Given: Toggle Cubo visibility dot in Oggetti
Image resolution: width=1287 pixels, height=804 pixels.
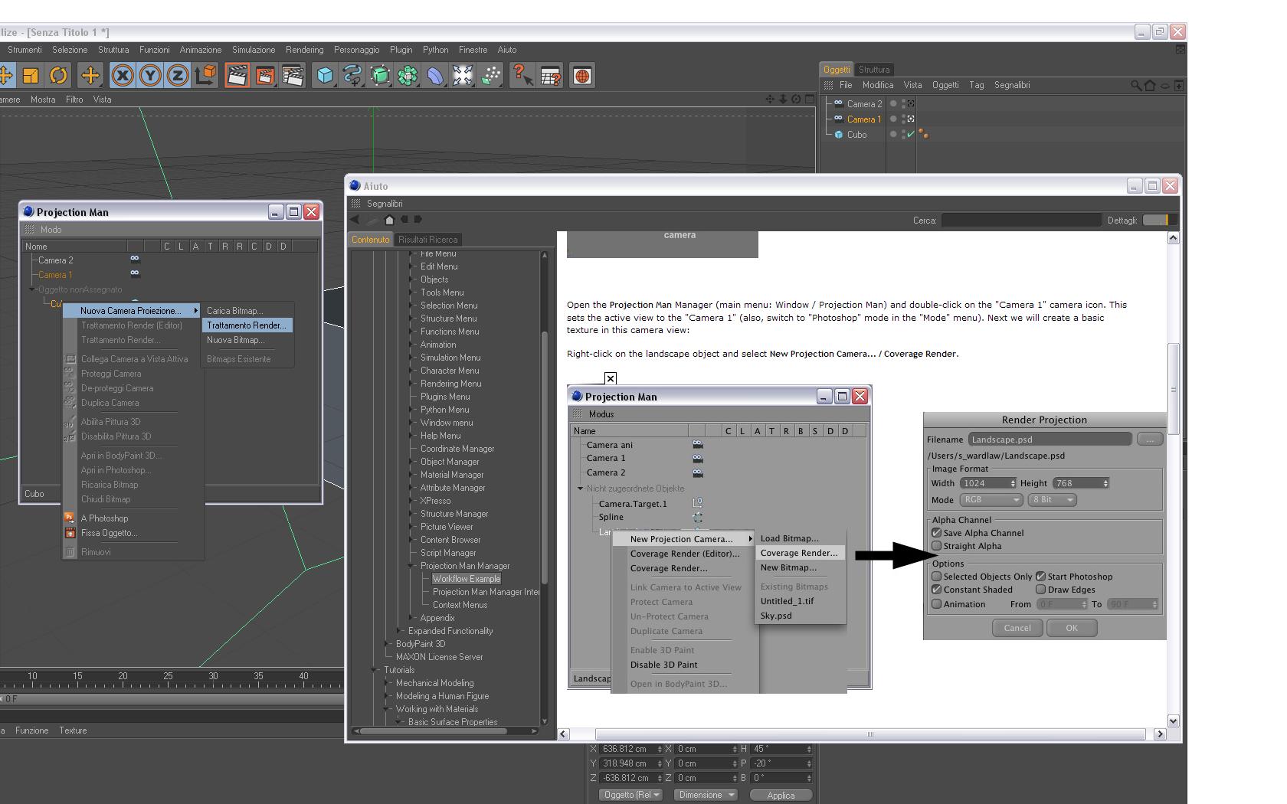Looking at the screenshot, I should tap(893, 134).
